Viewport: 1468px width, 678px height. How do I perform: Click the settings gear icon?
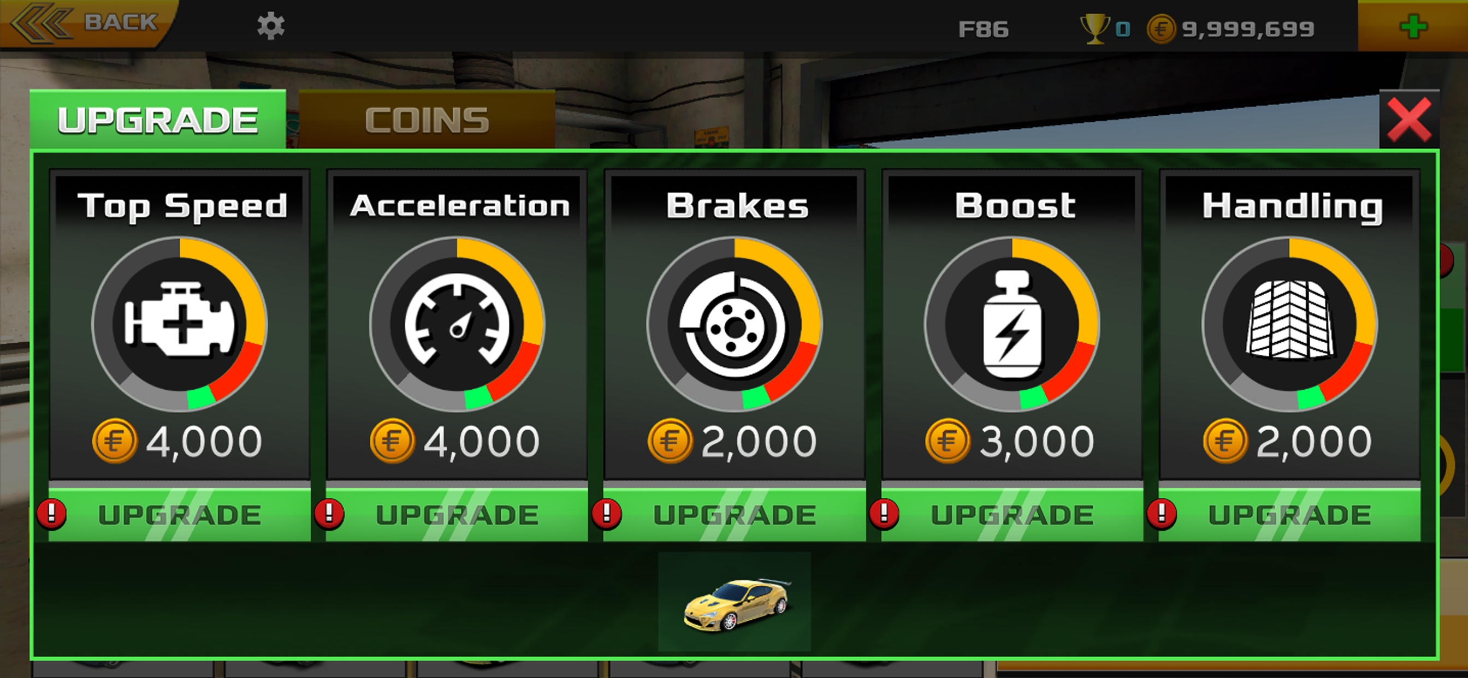click(271, 26)
